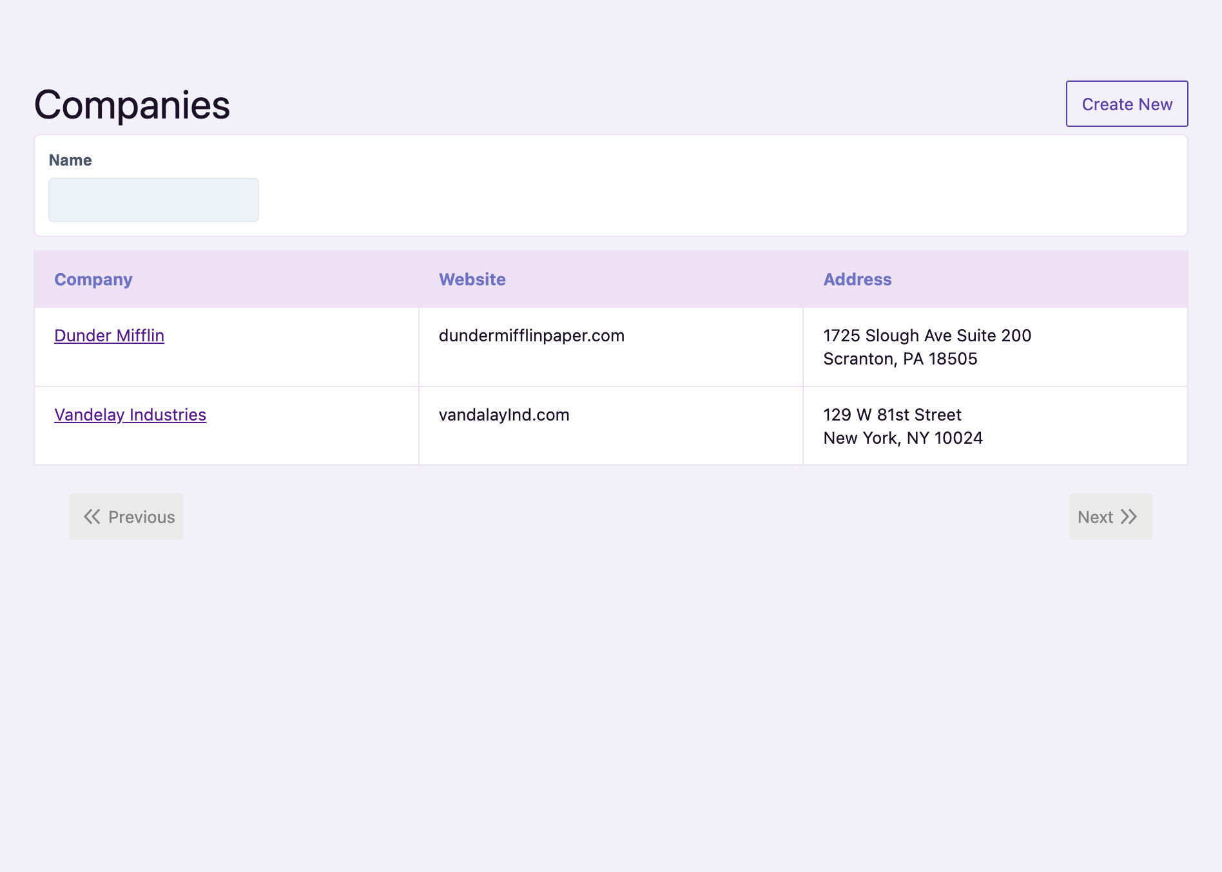The width and height of the screenshot is (1222, 872).
Task: Click the Next double-chevron icon
Action: tap(1130, 516)
